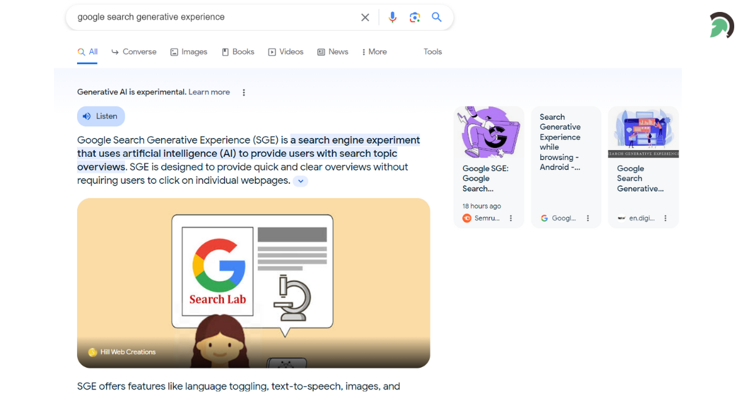Open the News results tab

pyautogui.click(x=333, y=52)
